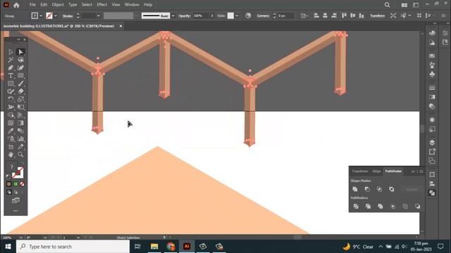Enable Draw Behind mode
This screenshot has height=253, width=451.
point(16,192)
